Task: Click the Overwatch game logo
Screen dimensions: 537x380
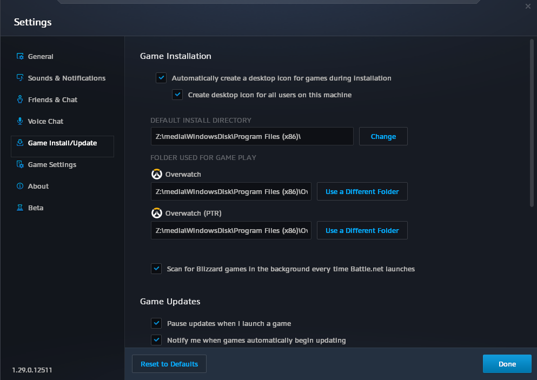Action: (x=156, y=174)
